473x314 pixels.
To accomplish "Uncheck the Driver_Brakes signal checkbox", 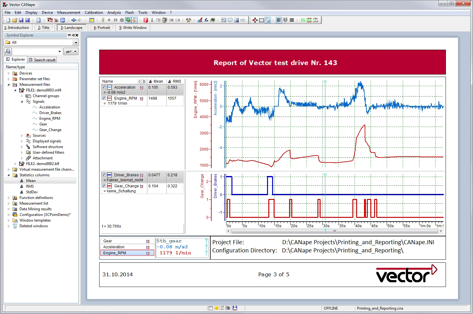I will [x=104, y=175].
